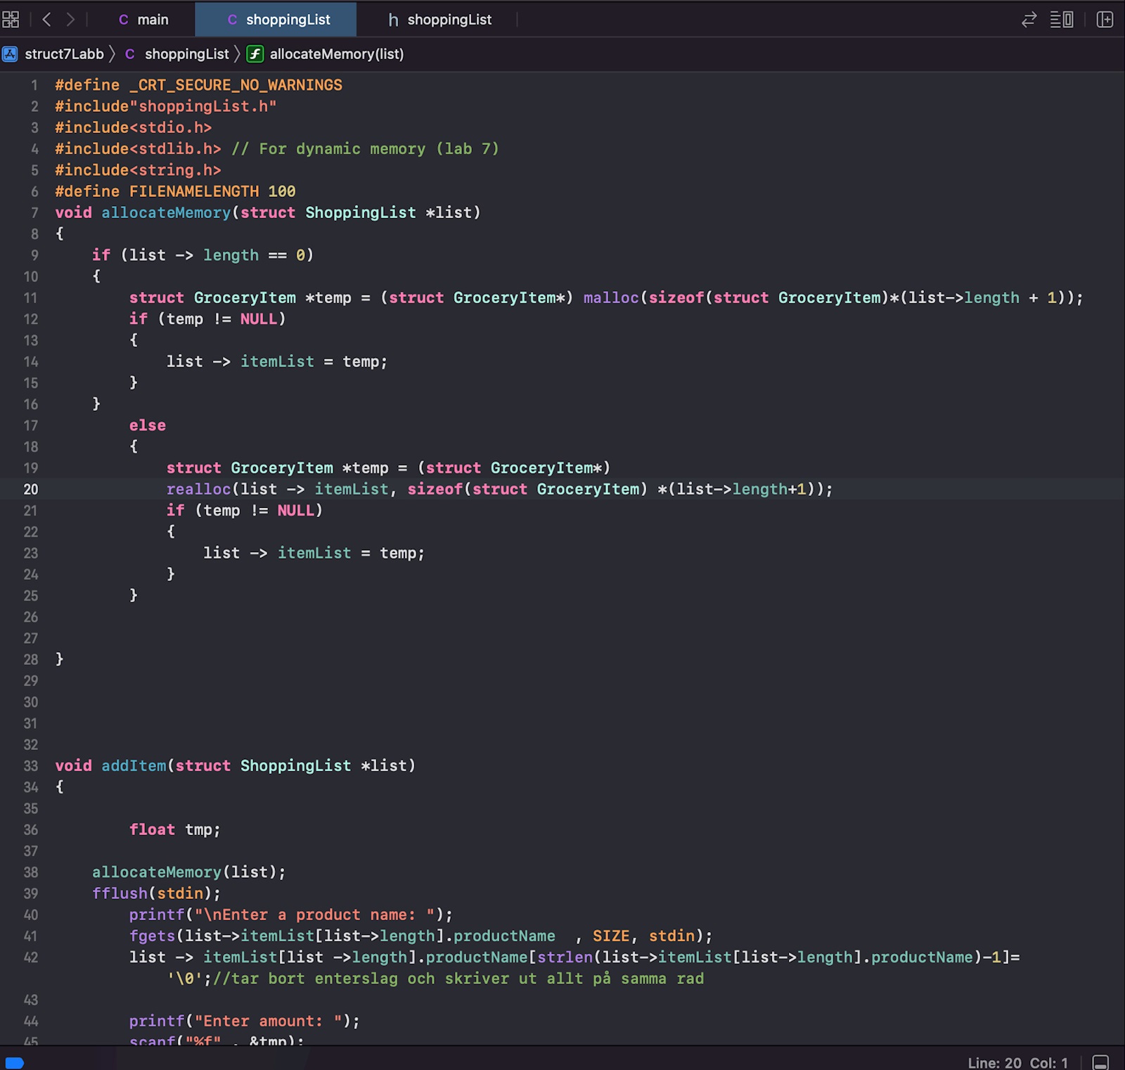Add a new editor split with the plus icon
This screenshot has height=1070, width=1125.
click(1104, 20)
